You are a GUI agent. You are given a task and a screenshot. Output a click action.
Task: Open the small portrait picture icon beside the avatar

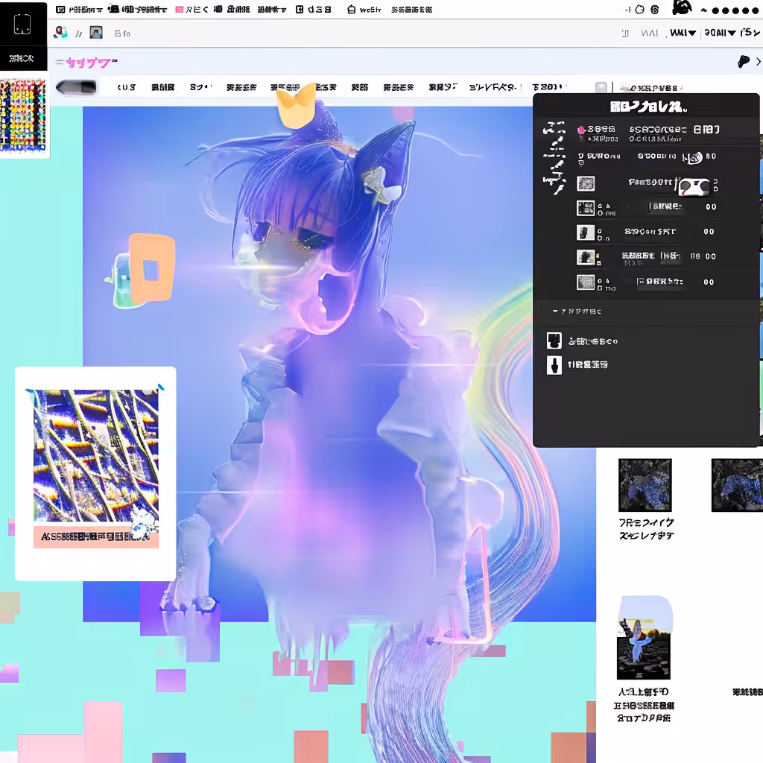[96, 33]
